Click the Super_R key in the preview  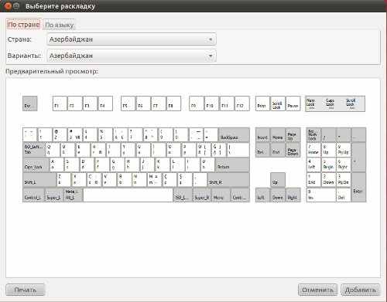(x=202, y=195)
